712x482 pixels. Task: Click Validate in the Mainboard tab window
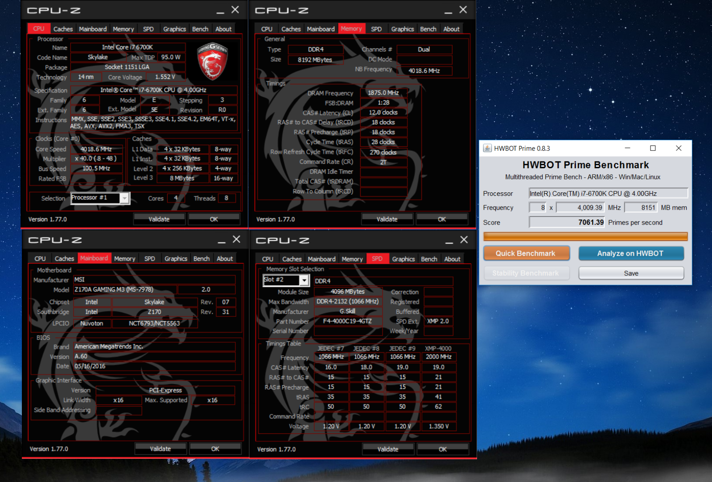click(161, 449)
